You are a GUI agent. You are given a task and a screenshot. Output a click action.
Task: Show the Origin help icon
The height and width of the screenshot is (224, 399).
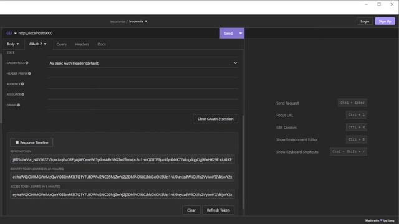click(x=19, y=105)
